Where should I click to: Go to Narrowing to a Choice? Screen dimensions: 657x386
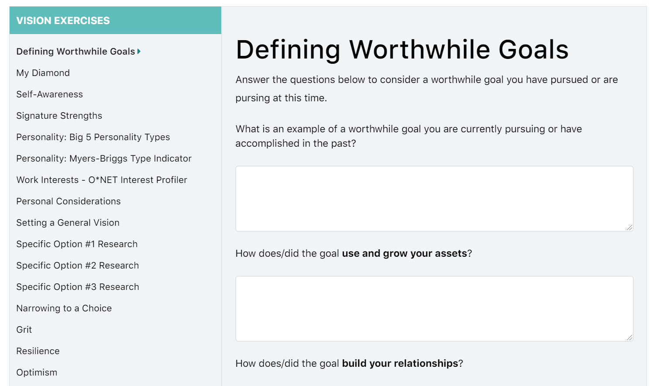64,308
